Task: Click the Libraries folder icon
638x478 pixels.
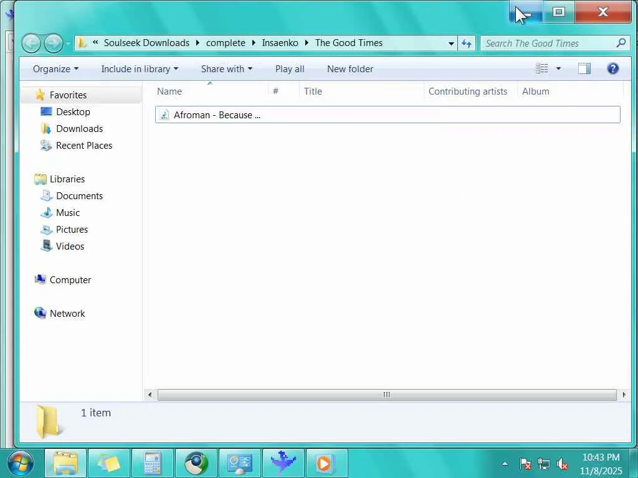Action: tap(40, 179)
